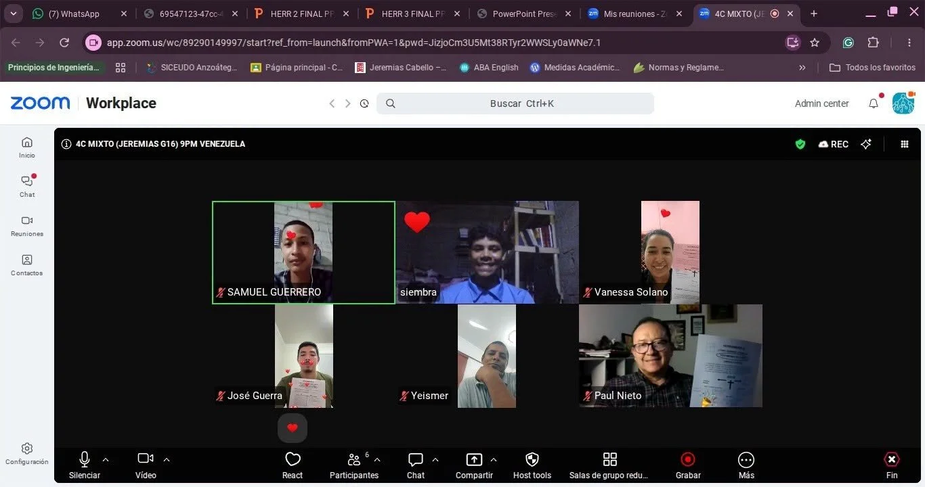Viewport: 925px width, 487px height.
Task: Click the green encryption shield icon
Action: pos(800,144)
